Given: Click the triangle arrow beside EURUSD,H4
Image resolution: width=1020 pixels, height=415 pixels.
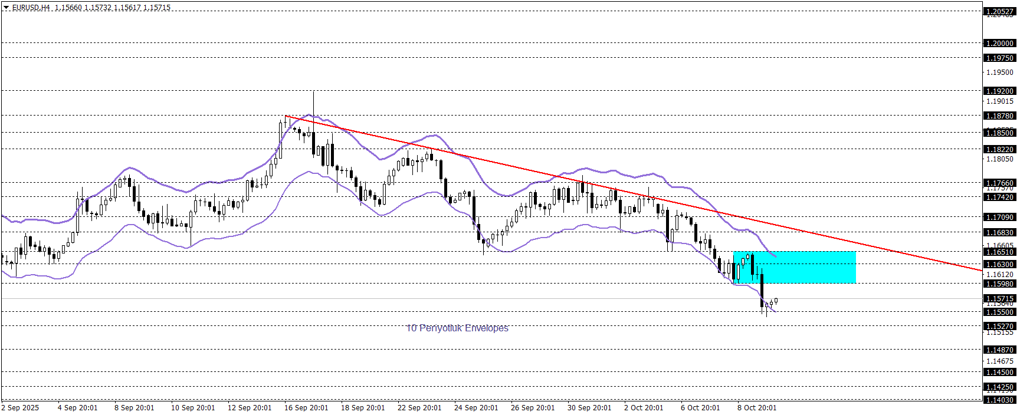Looking at the screenshot, I should pos(6,8).
